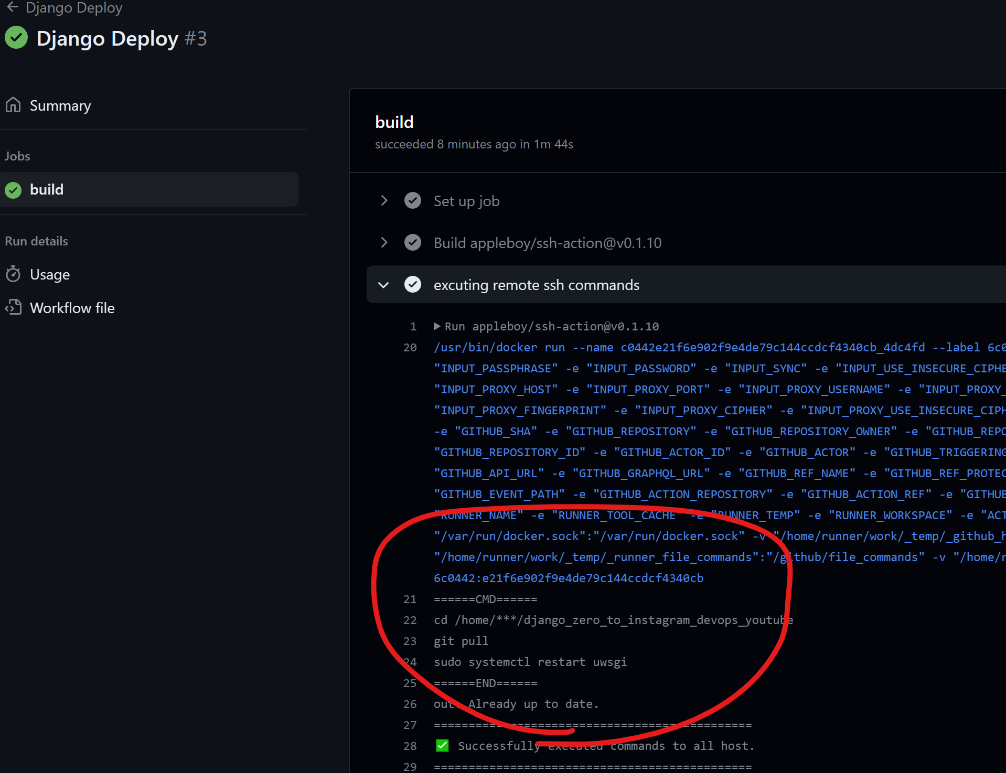Click the Django Deploy #3 page title
1006x773 pixels.
point(122,38)
